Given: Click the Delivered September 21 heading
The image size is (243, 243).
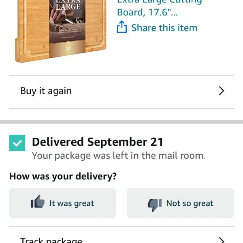Looking at the screenshot, I should click(98, 142).
